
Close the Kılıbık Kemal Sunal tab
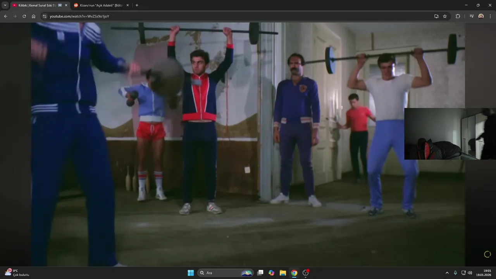point(66,5)
